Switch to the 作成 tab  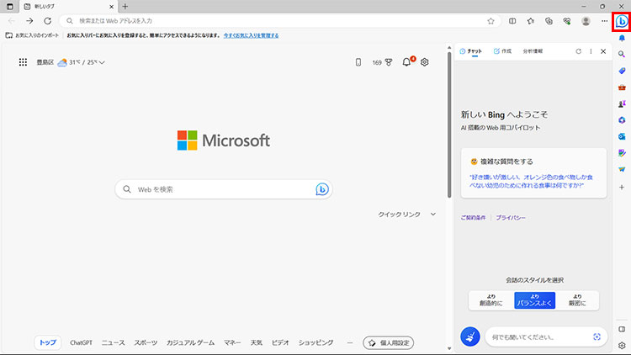[502, 51]
